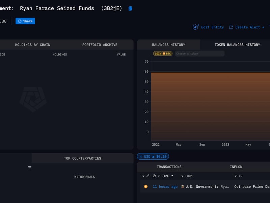Click the Edit Entity hexagon icon
This screenshot has width=270, height=203.
pyautogui.click(x=195, y=27)
